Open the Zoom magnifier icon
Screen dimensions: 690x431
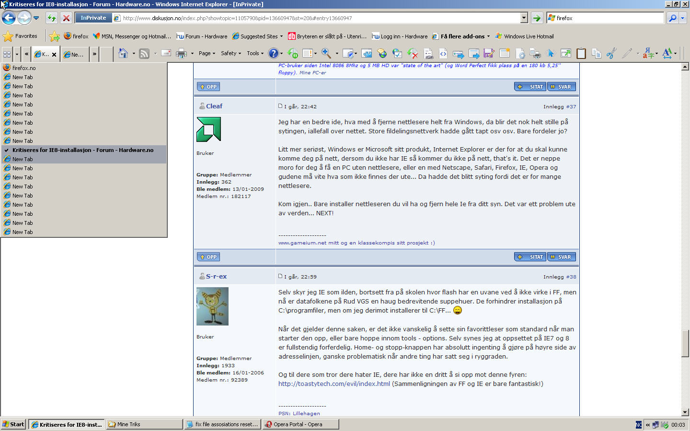click(x=326, y=53)
